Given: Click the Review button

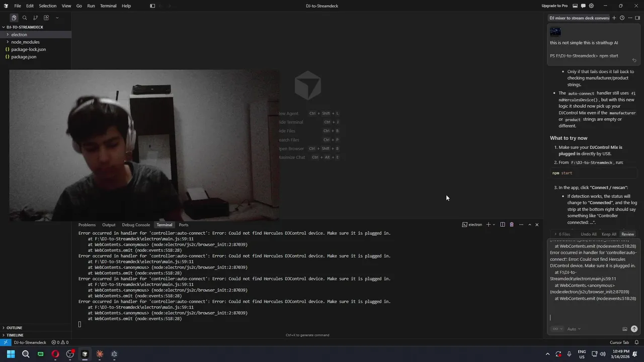Looking at the screenshot, I should pos(627,234).
